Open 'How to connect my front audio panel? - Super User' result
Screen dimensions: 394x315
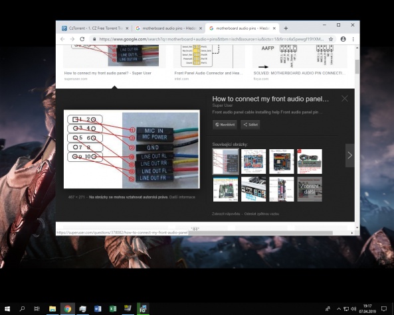tap(108, 73)
